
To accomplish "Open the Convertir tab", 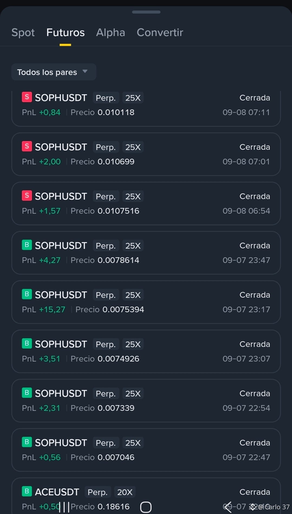I will [x=160, y=32].
